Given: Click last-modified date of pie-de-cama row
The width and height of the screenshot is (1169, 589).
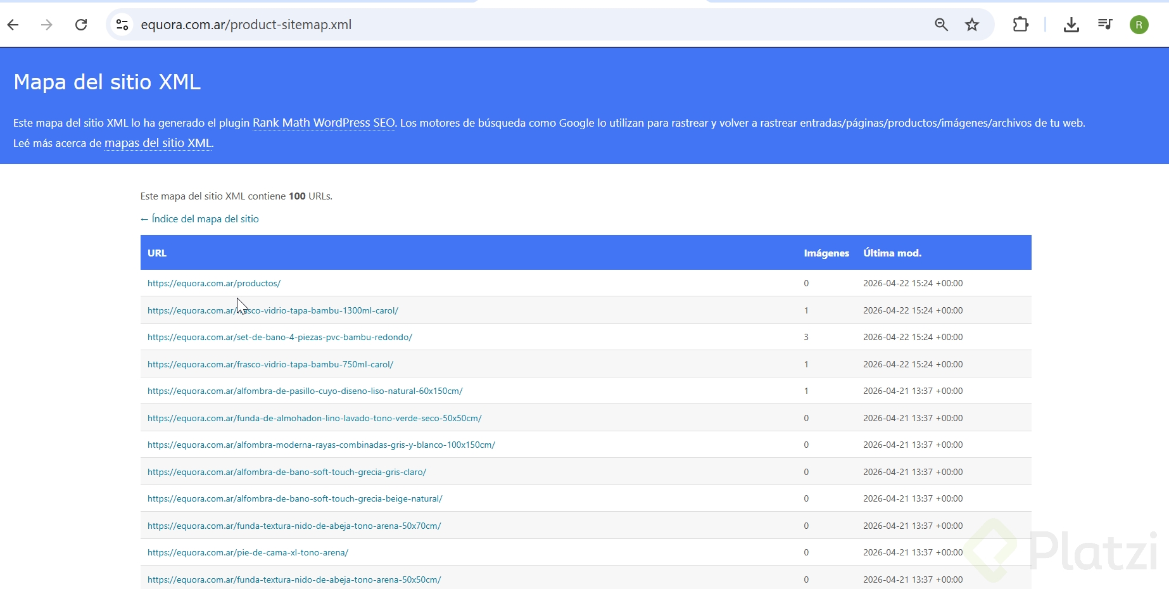Looking at the screenshot, I should (913, 552).
